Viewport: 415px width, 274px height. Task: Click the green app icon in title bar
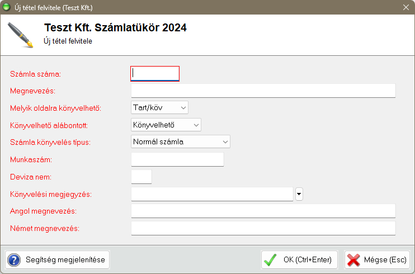point(7,7)
